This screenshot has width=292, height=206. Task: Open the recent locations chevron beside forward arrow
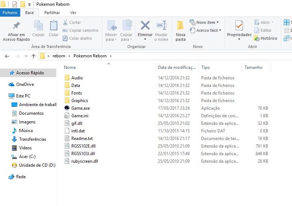point(26,56)
